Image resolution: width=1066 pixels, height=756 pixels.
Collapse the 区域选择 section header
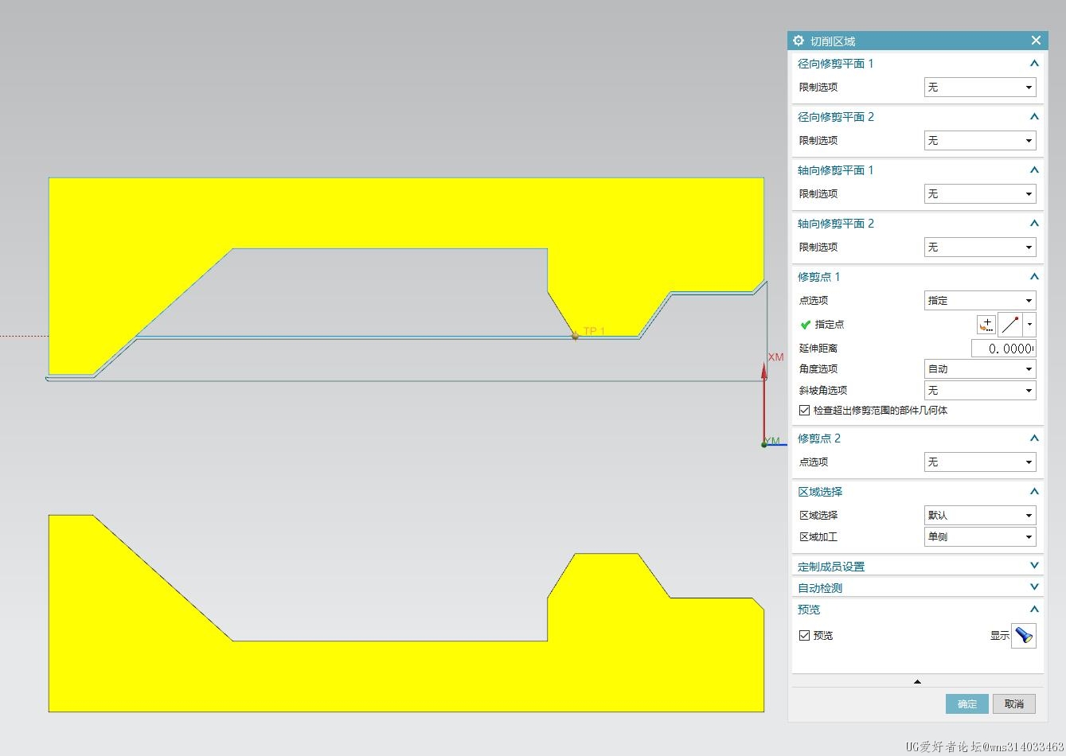(x=1034, y=492)
